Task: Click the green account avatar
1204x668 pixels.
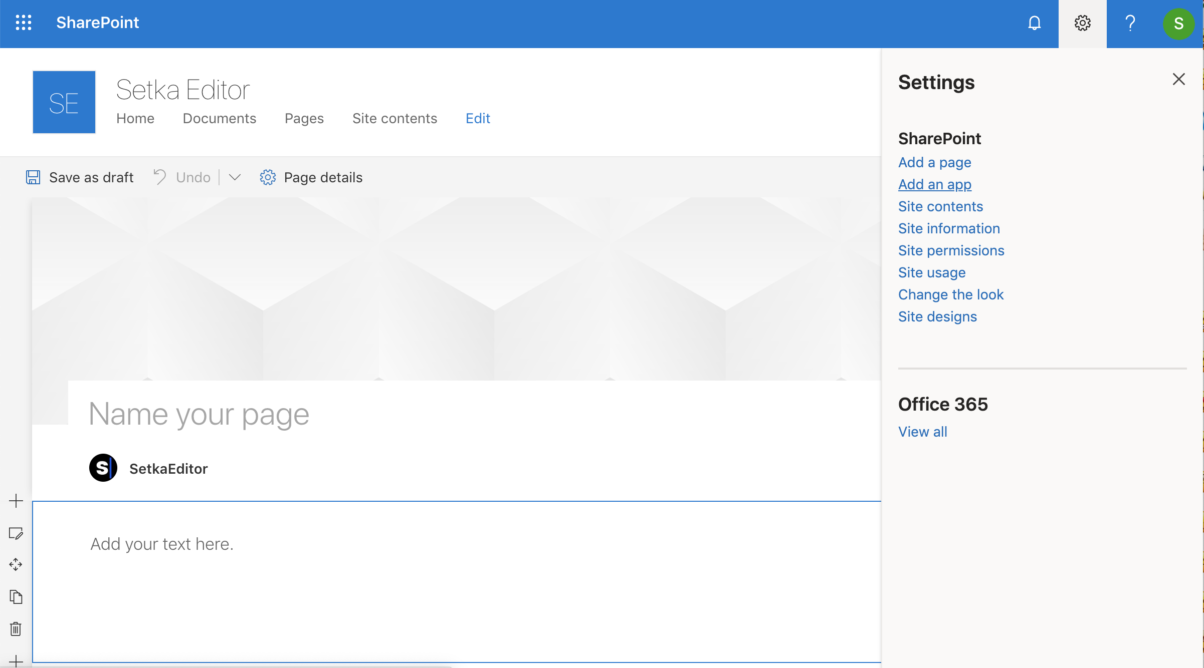Action: click(1178, 24)
